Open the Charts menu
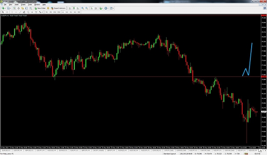267x155 pixels. (x=23, y=5)
